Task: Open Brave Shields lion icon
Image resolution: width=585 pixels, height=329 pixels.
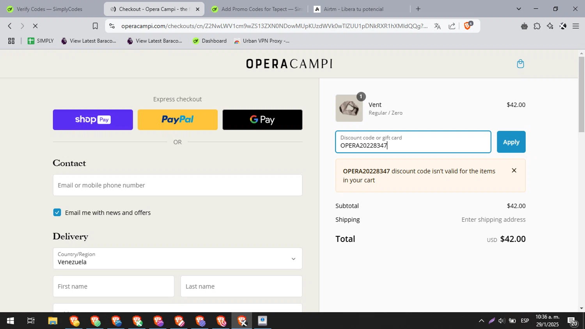Action: point(468,26)
